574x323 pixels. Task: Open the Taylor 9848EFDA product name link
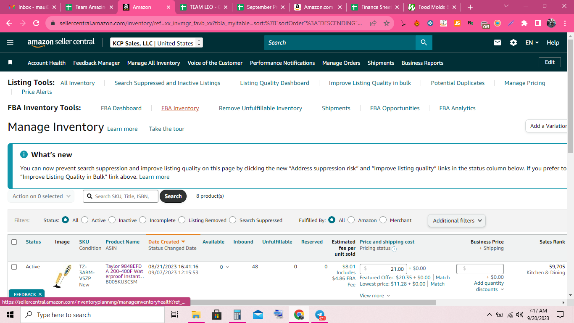point(124,271)
